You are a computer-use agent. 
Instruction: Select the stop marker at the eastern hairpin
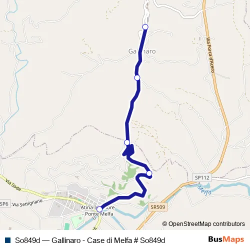coord(149,173)
